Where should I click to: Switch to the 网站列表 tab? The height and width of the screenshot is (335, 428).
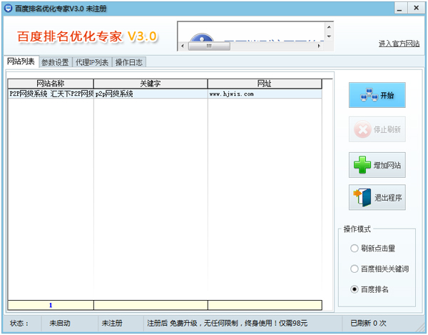click(x=21, y=61)
